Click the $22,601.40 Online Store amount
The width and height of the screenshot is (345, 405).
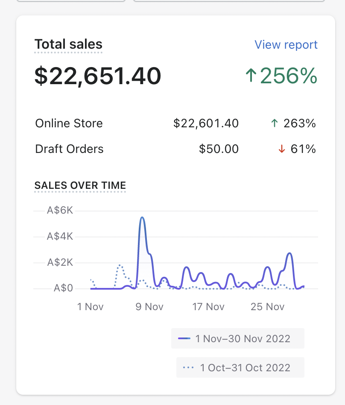tap(206, 123)
